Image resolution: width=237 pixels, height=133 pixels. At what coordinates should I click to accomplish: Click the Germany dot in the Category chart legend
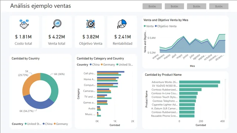click(102, 65)
